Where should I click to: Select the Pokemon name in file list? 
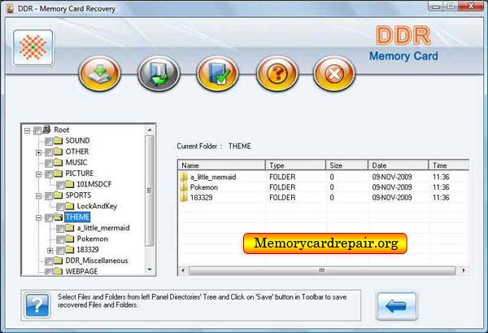tap(204, 187)
